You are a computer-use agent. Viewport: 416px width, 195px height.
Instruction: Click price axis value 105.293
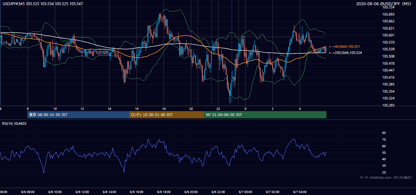coord(388,105)
